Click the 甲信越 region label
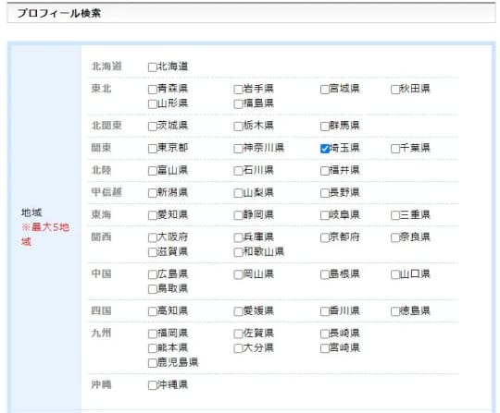The height and width of the screenshot is (413, 500). pos(106,192)
